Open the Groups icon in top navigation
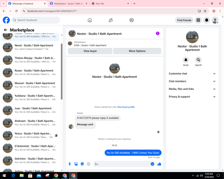The width and height of the screenshot is (224, 179). (132, 20)
